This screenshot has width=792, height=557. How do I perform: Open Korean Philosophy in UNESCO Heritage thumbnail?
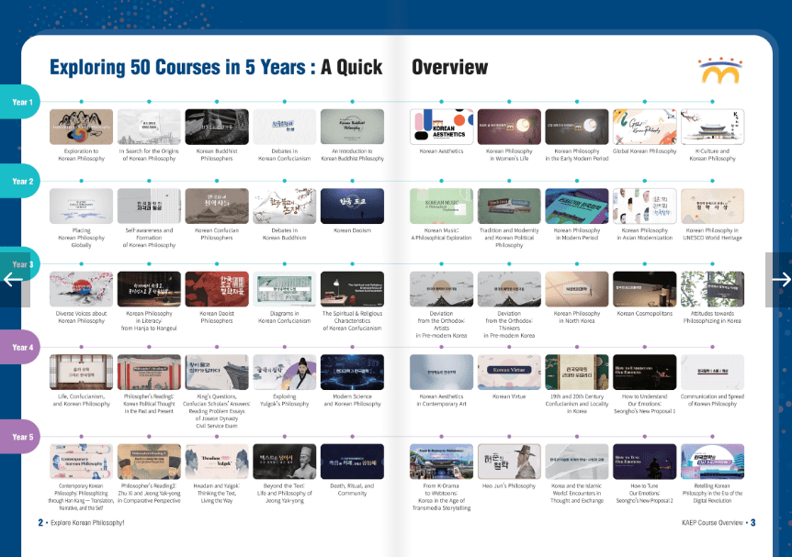712,206
